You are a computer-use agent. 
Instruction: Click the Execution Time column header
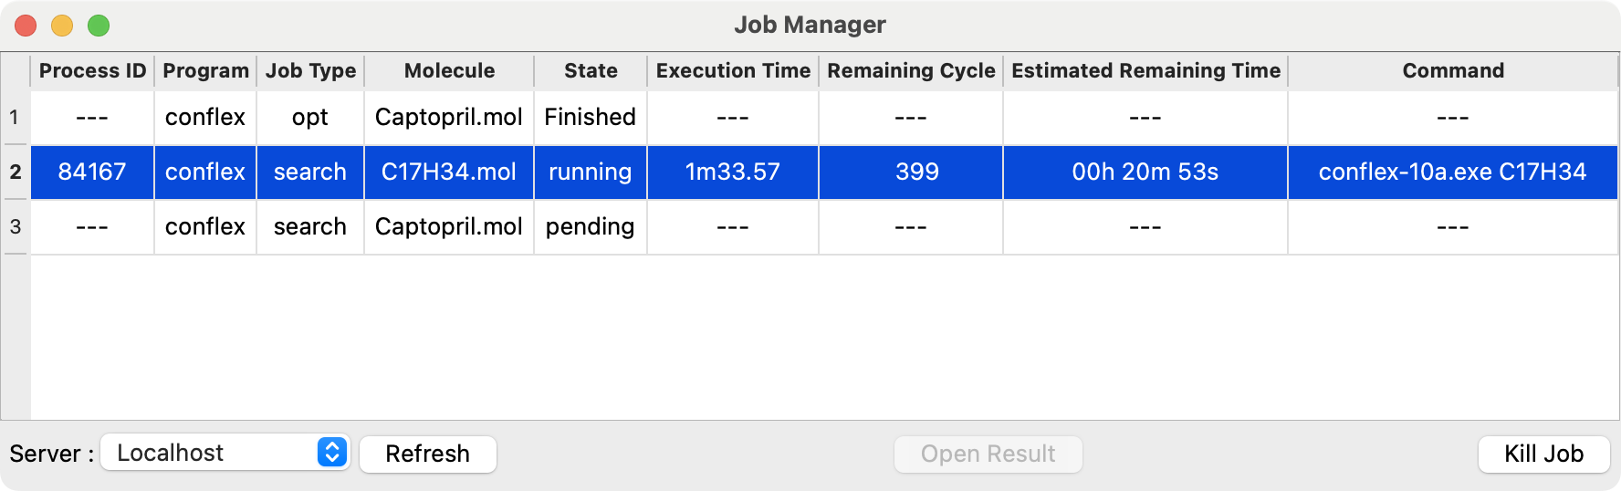coord(733,71)
